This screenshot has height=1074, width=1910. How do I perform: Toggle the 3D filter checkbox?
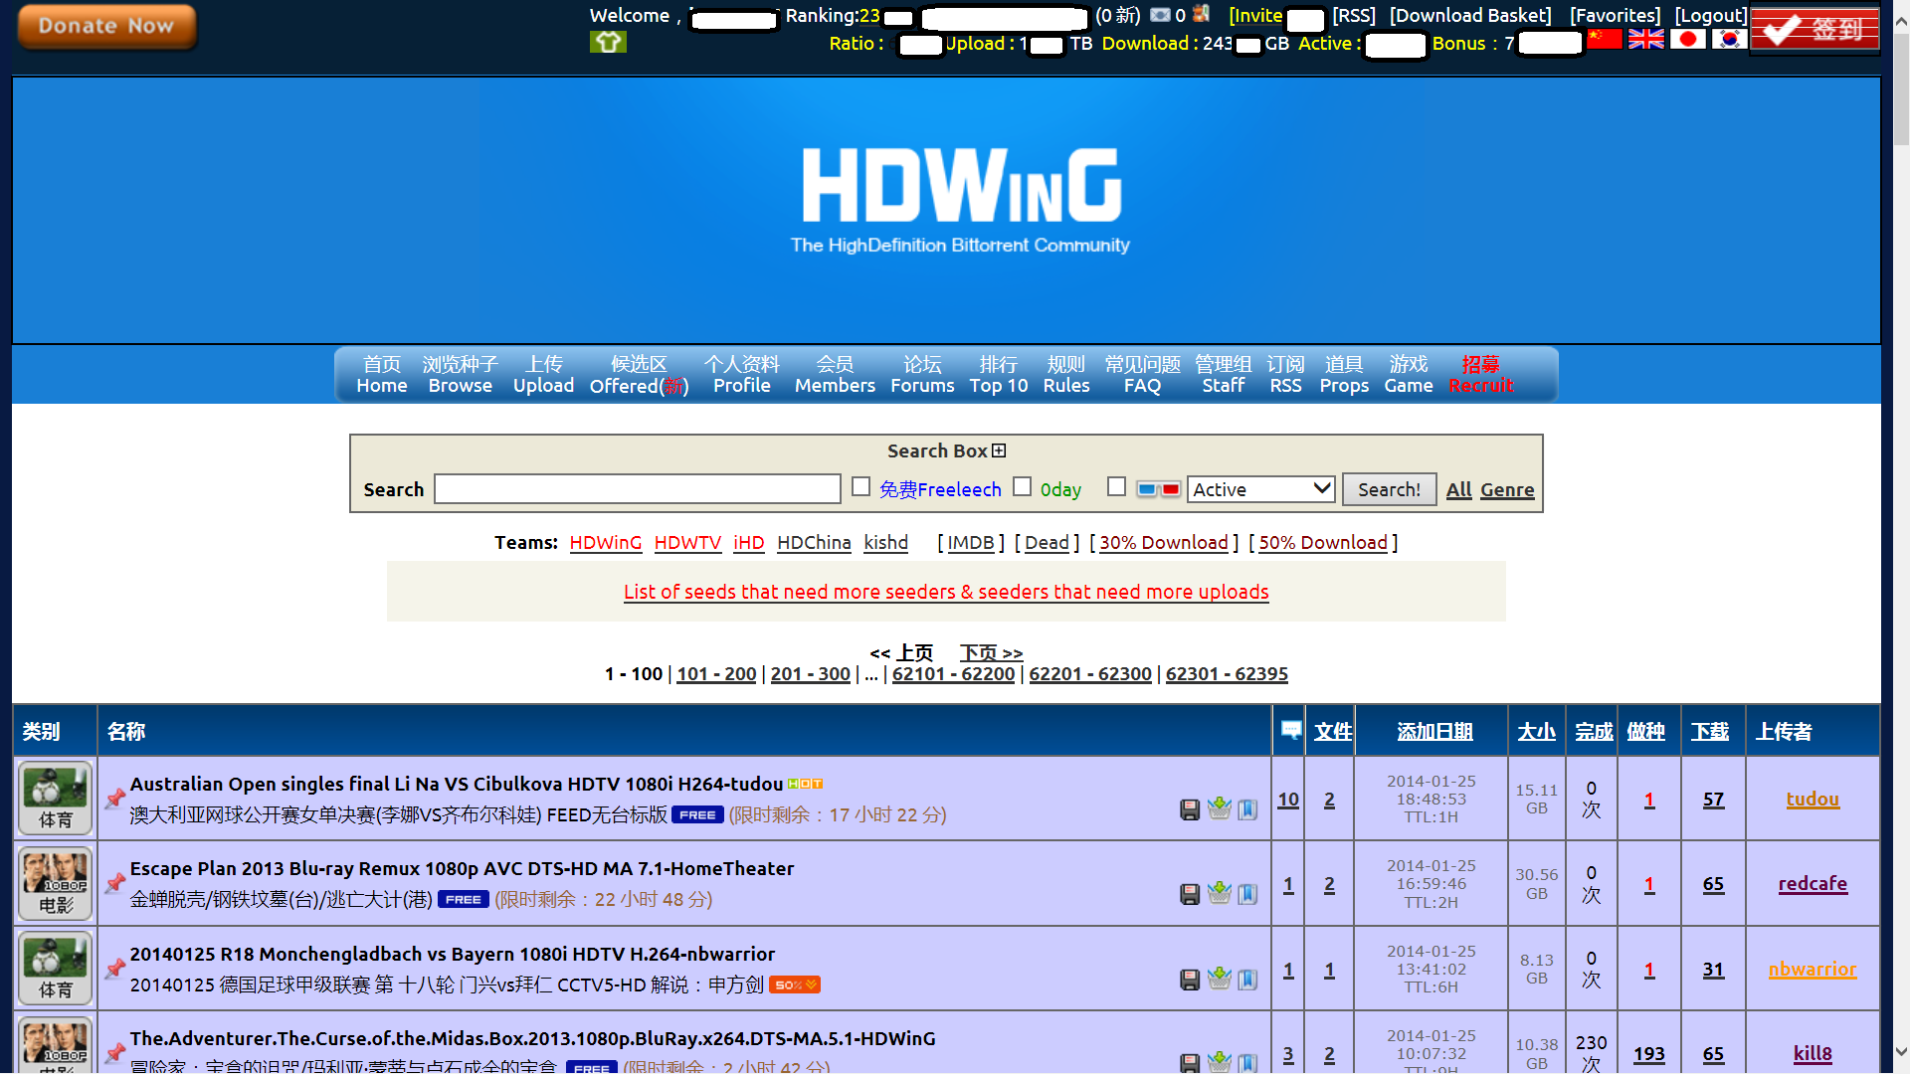pos(1117,486)
